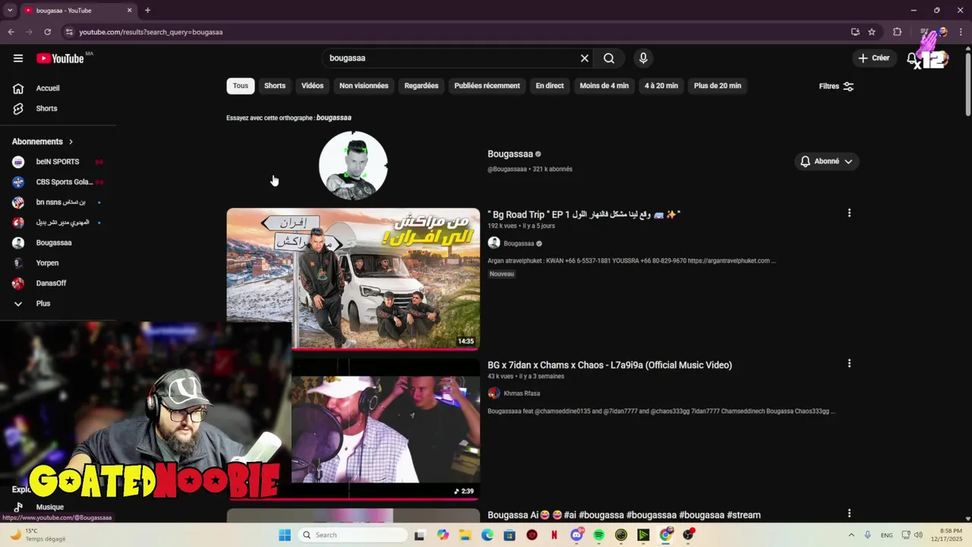This screenshot has height=547, width=972.
Task: Click the install app icon in address bar
Action: tap(855, 32)
